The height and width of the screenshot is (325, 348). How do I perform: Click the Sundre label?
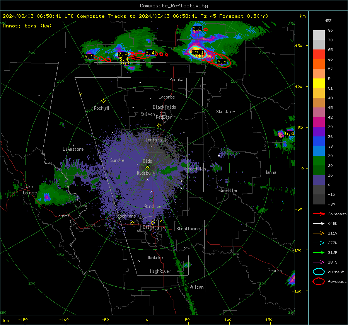[117, 160]
